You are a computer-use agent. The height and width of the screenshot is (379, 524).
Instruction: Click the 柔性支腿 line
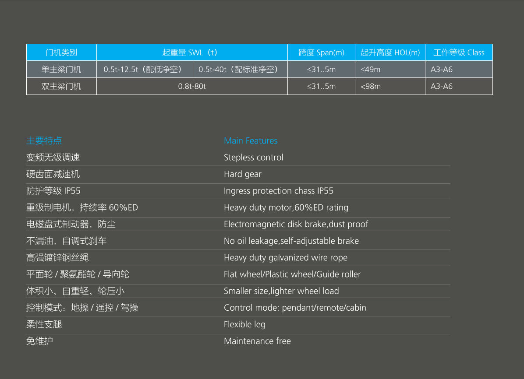coord(44,324)
